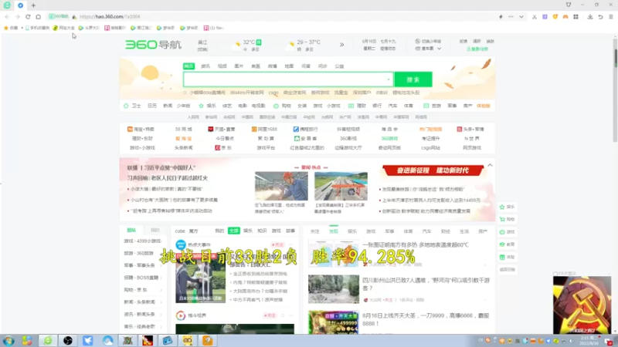Select the 视频 search tab
This screenshot has height=347, width=618.
pyautogui.click(x=222, y=66)
